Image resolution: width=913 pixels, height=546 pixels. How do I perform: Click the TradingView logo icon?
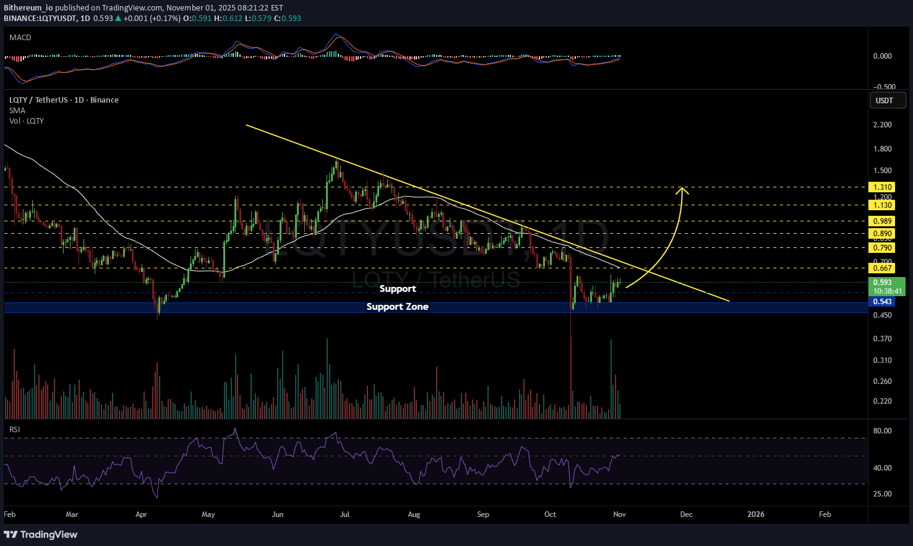(11, 534)
